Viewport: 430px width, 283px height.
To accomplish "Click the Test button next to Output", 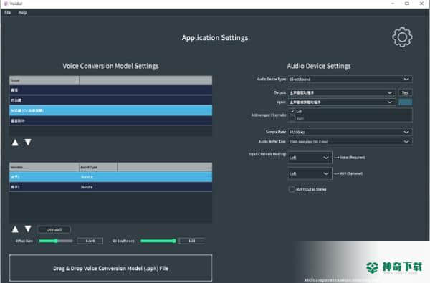I will click(405, 92).
